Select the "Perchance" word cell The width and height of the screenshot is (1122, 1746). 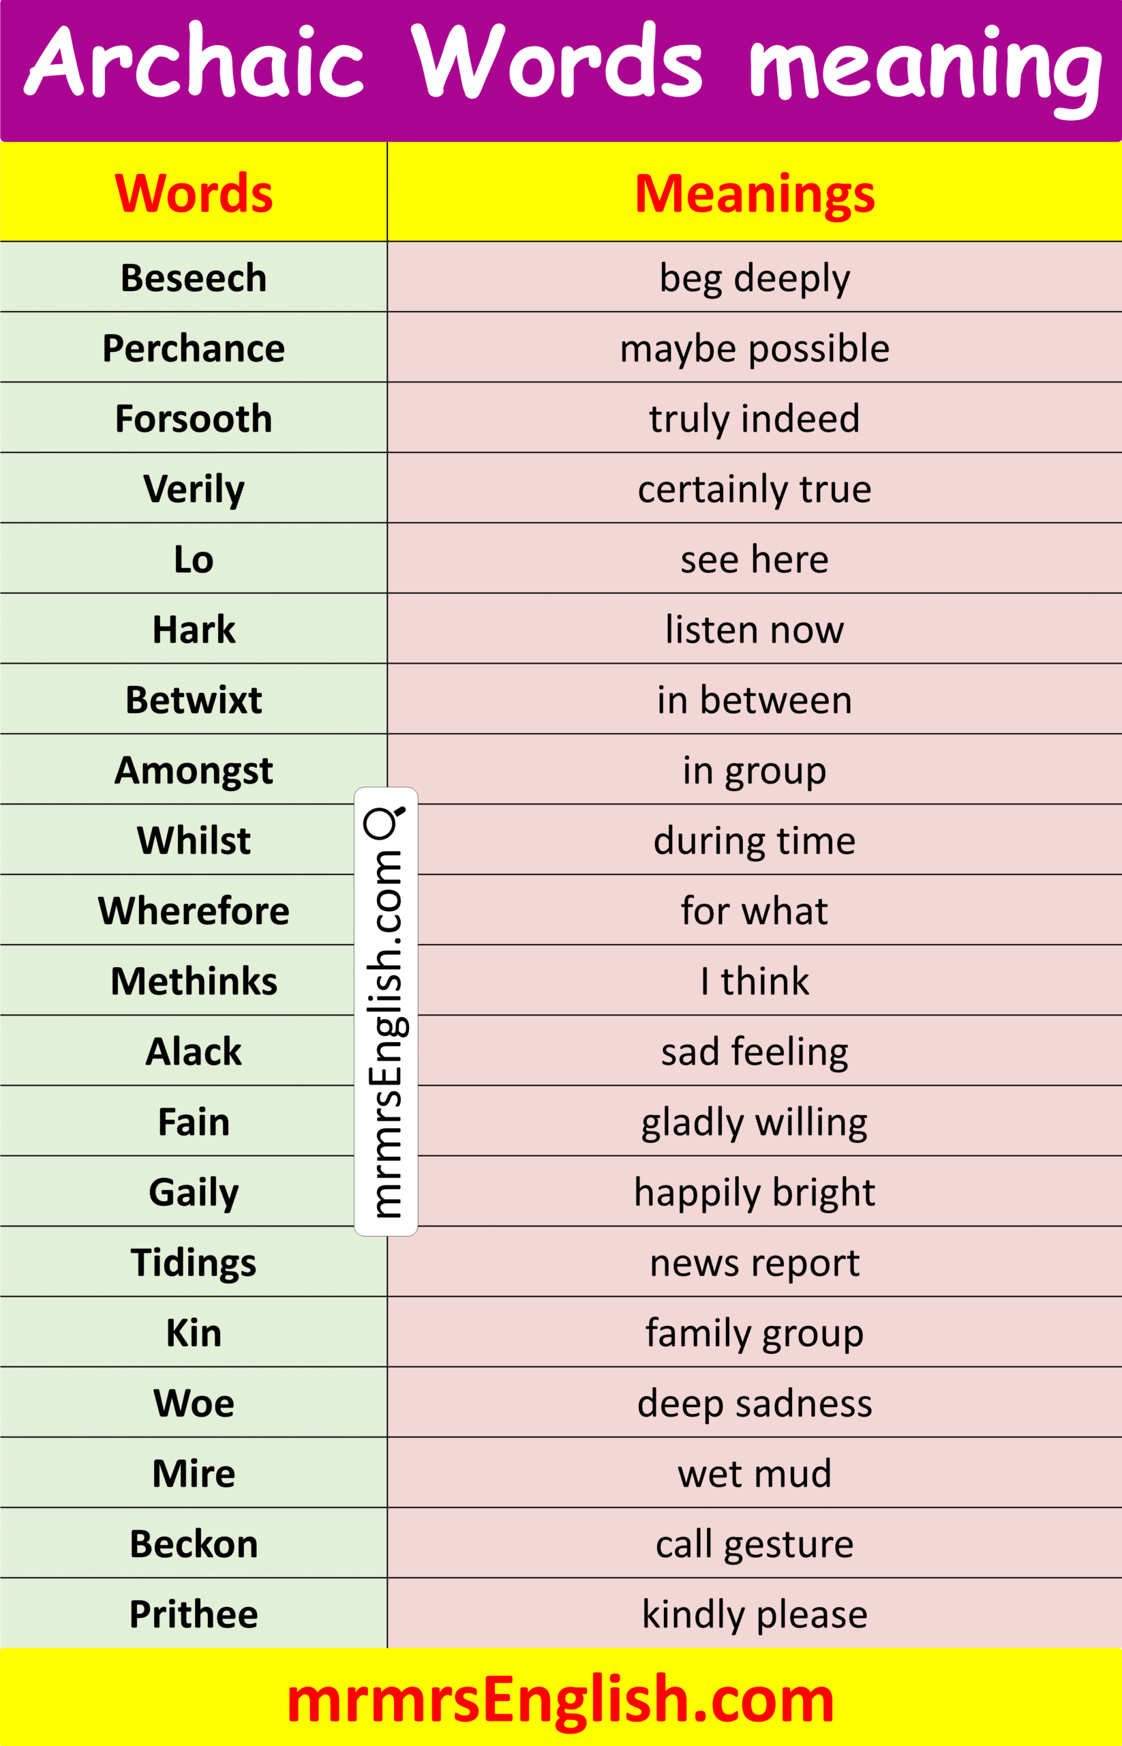[194, 349]
